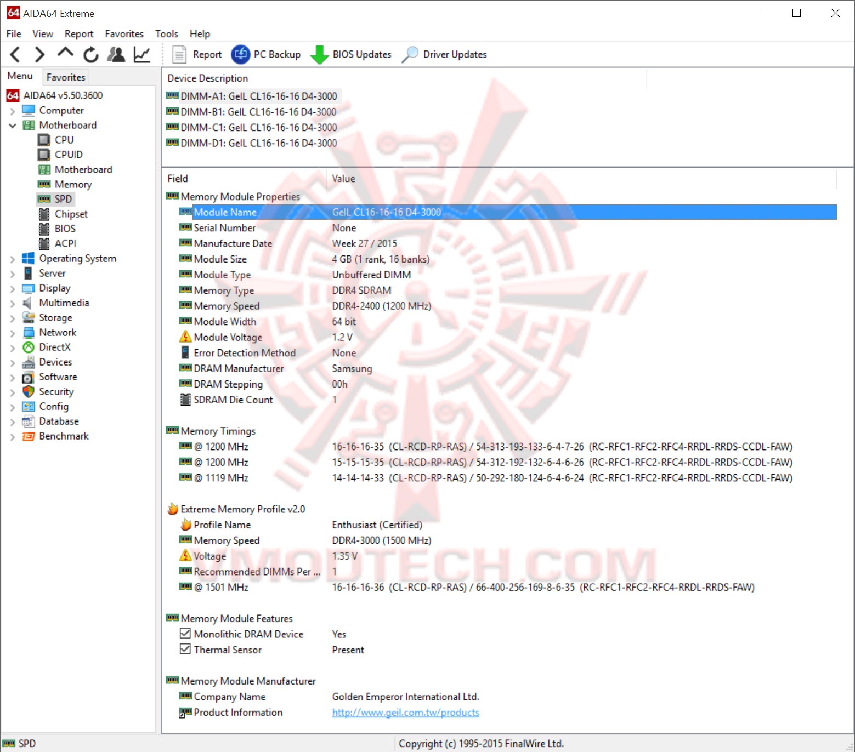Click the PC Backup icon
The height and width of the screenshot is (752, 855).
coord(240,54)
